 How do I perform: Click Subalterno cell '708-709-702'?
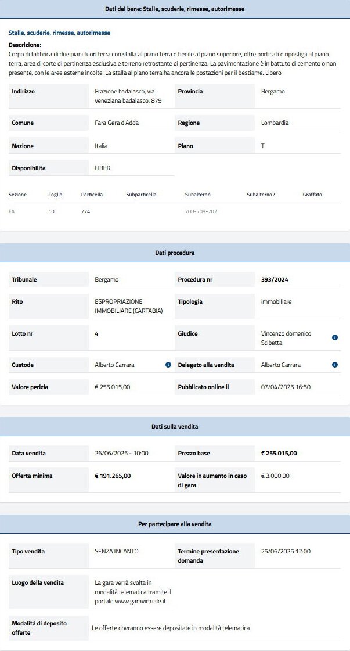click(201, 211)
